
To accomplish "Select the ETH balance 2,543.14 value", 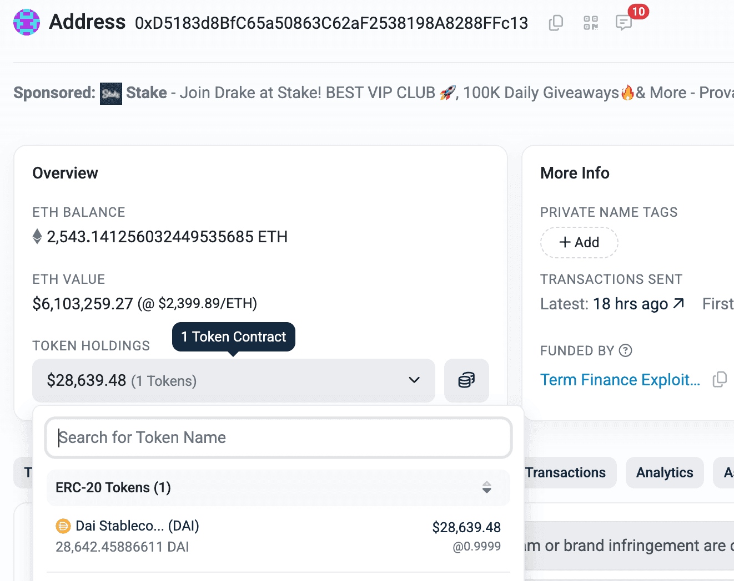I will point(167,237).
